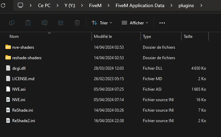This screenshot has width=221, height=137.
Task: Open the three-dots more options menu
Action: 162,23
